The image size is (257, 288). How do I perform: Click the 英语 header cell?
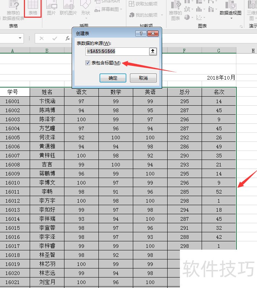pos(150,92)
